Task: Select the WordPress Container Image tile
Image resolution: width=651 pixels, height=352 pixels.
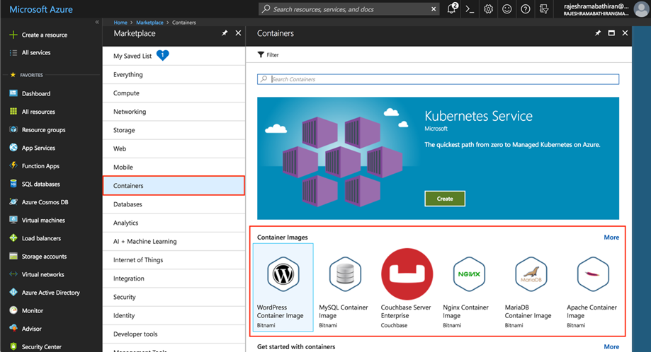Action: pyautogui.click(x=283, y=287)
